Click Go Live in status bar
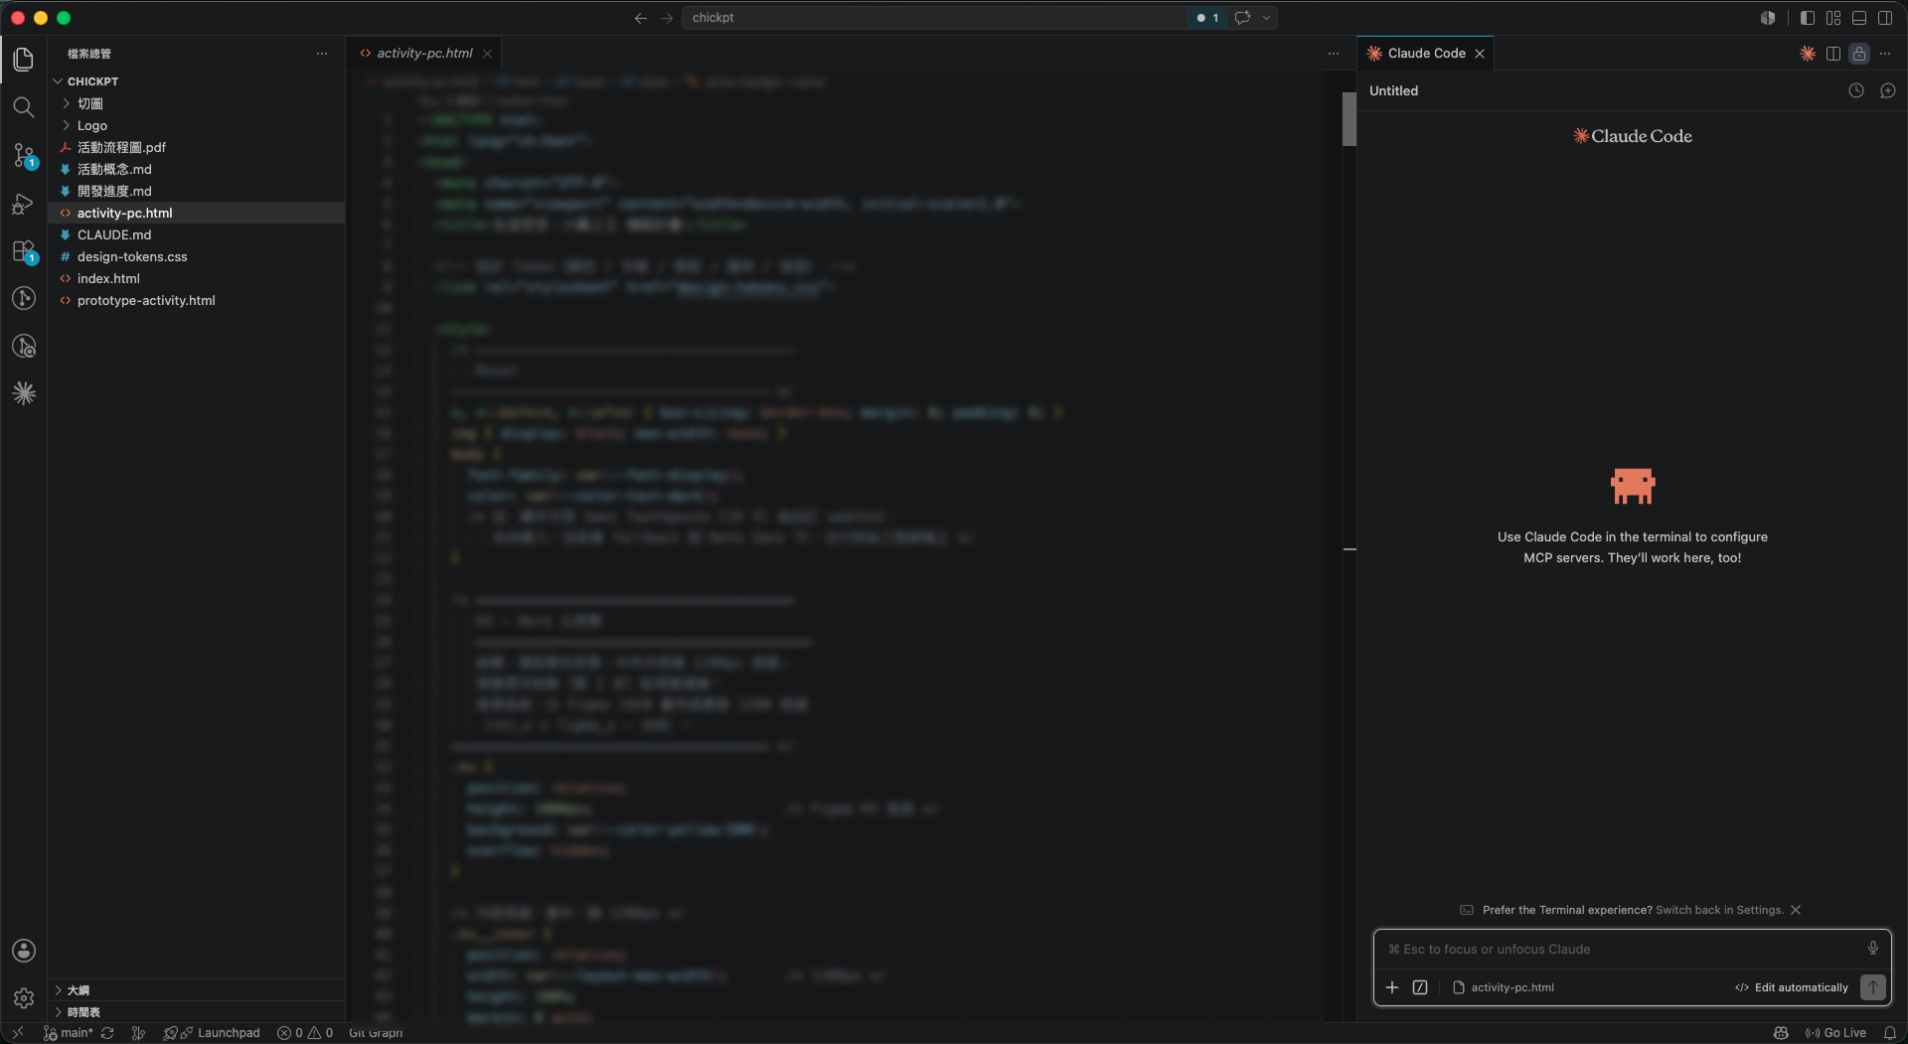The image size is (1908, 1044). (1835, 1033)
